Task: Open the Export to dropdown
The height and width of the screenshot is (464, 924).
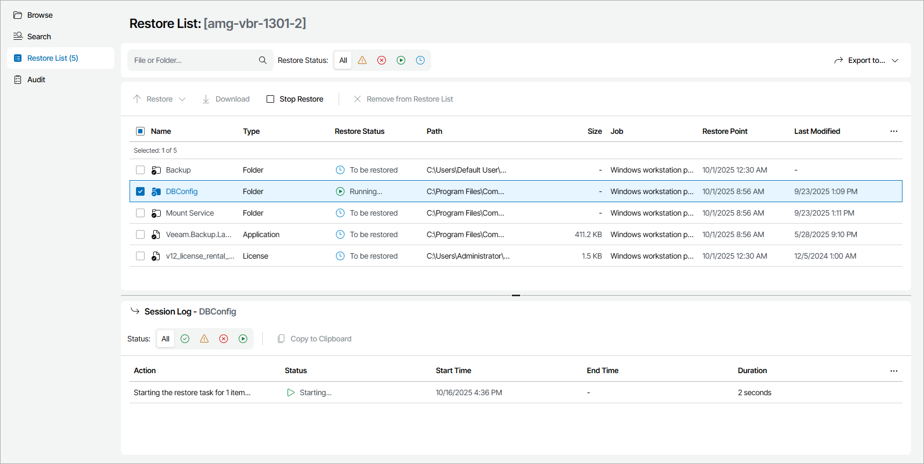Action: (x=866, y=60)
